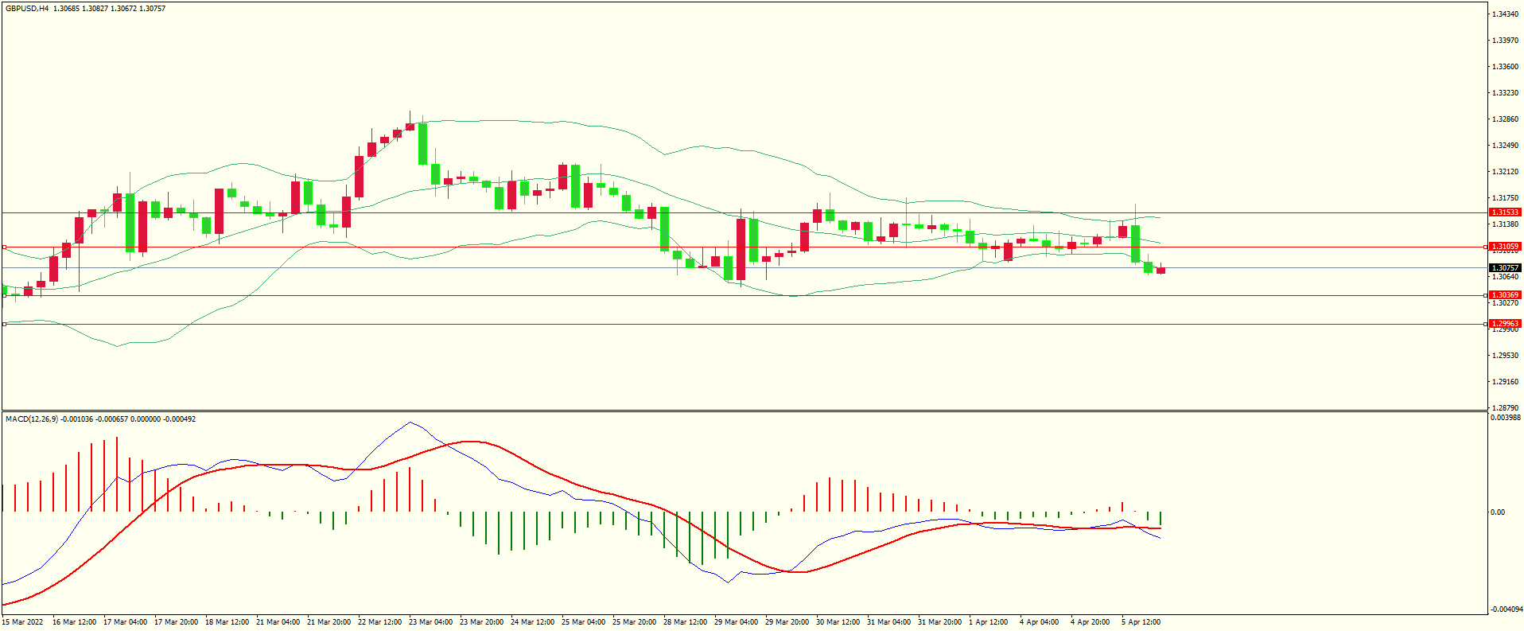
Task: Click the GBPUSD,H4 chart title text
Action: click(x=26, y=9)
